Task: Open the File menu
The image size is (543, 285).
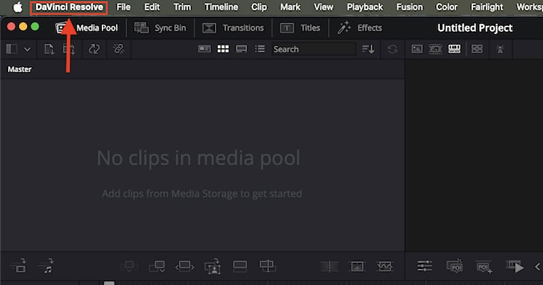Action: (x=124, y=7)
